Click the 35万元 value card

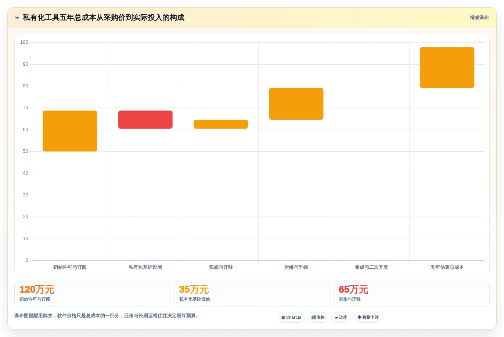point(252,293)
